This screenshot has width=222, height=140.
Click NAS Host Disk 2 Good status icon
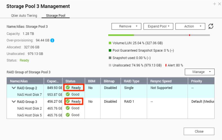[68, 108]
